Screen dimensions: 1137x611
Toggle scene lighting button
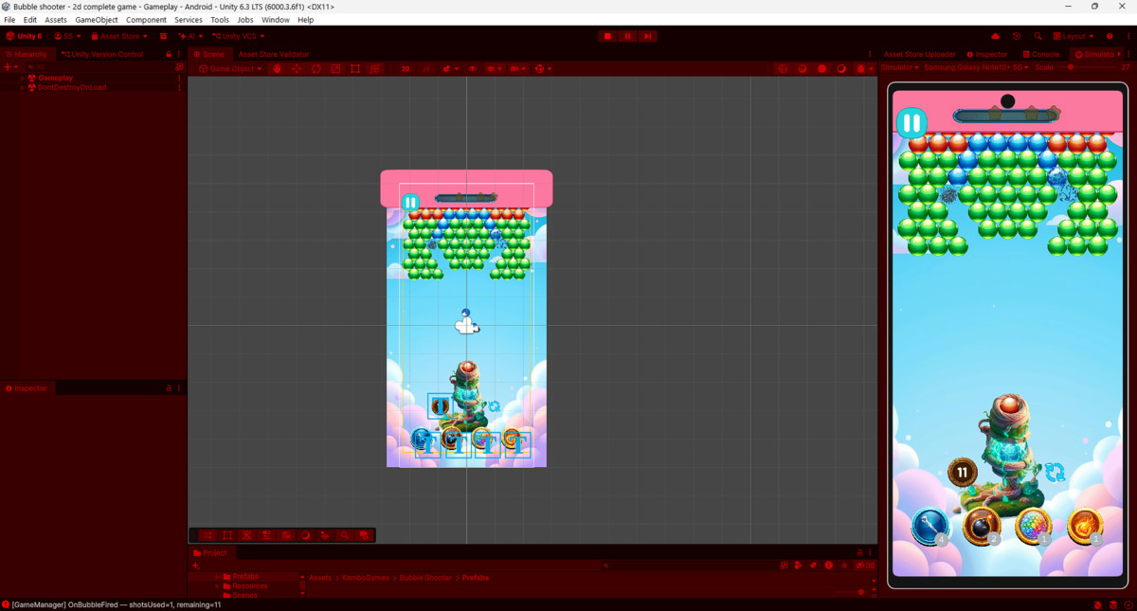point(425,68)
